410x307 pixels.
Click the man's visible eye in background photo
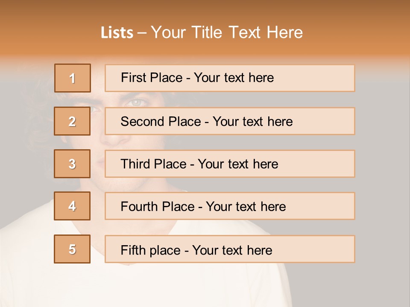tap(136, 102)
